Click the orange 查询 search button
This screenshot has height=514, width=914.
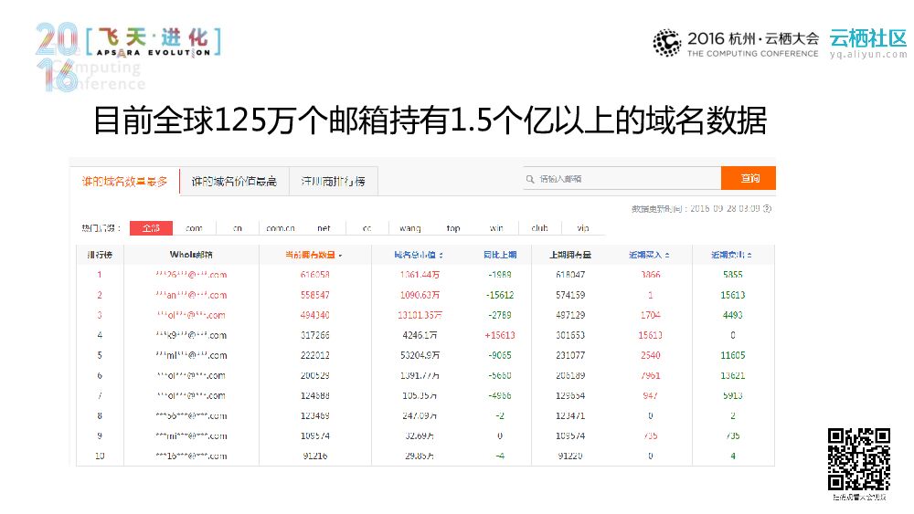click(749, 178)
